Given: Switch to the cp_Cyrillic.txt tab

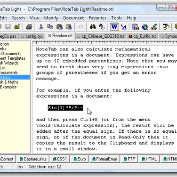Looking at the screenshot, I should [x=143, y=36].
